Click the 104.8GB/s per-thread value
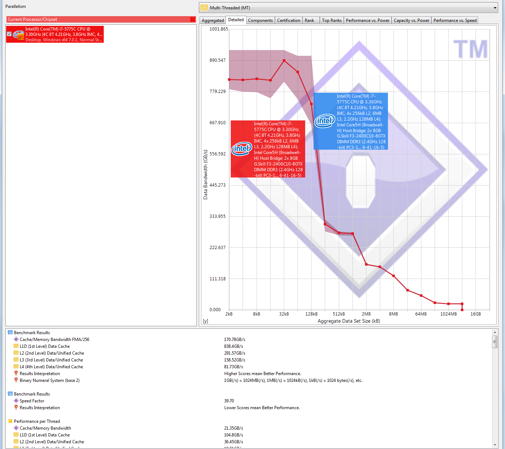This screenshot has width=505, height=449. point(234,435)
